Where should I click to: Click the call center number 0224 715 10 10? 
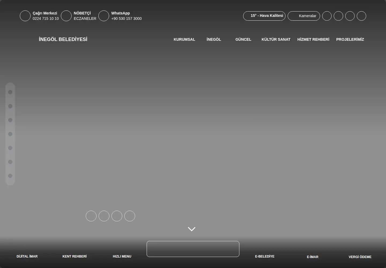(46, 18)
